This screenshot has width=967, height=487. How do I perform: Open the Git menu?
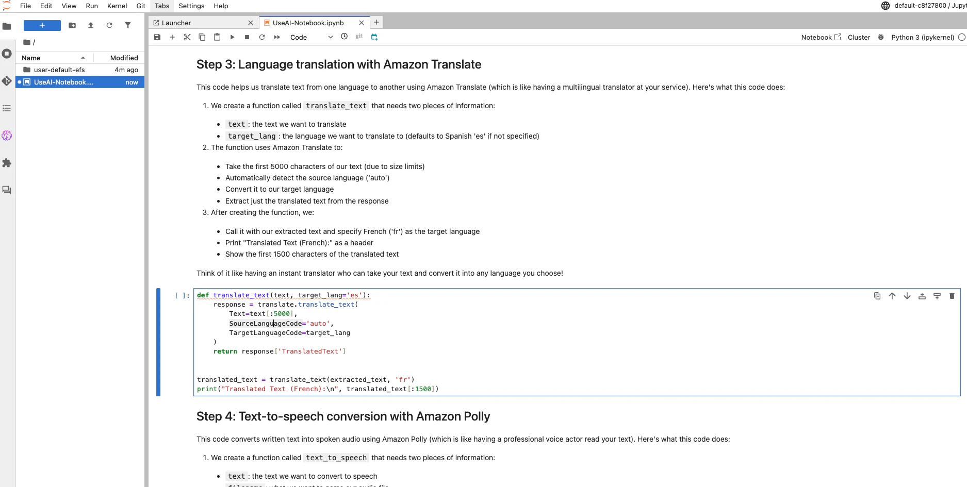pyautogui.click(x=141, y=6)
